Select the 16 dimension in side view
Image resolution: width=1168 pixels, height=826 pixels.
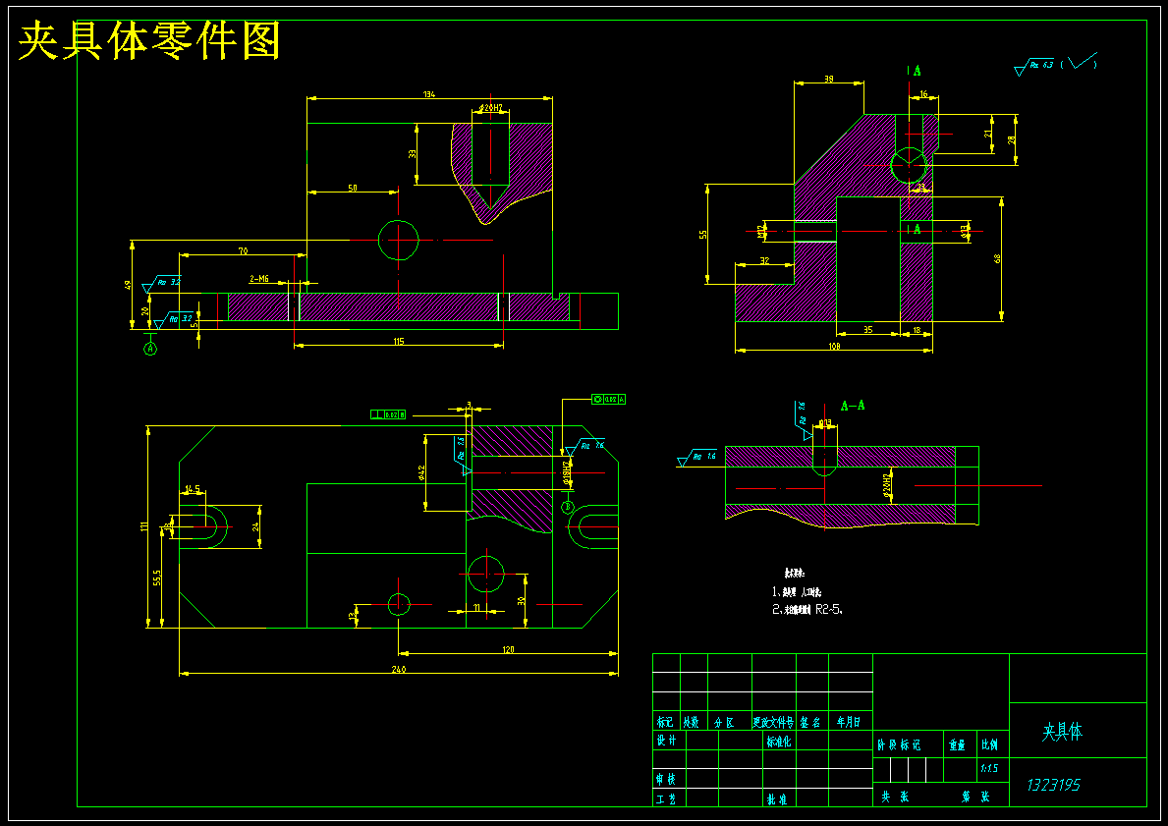point(923,94)
